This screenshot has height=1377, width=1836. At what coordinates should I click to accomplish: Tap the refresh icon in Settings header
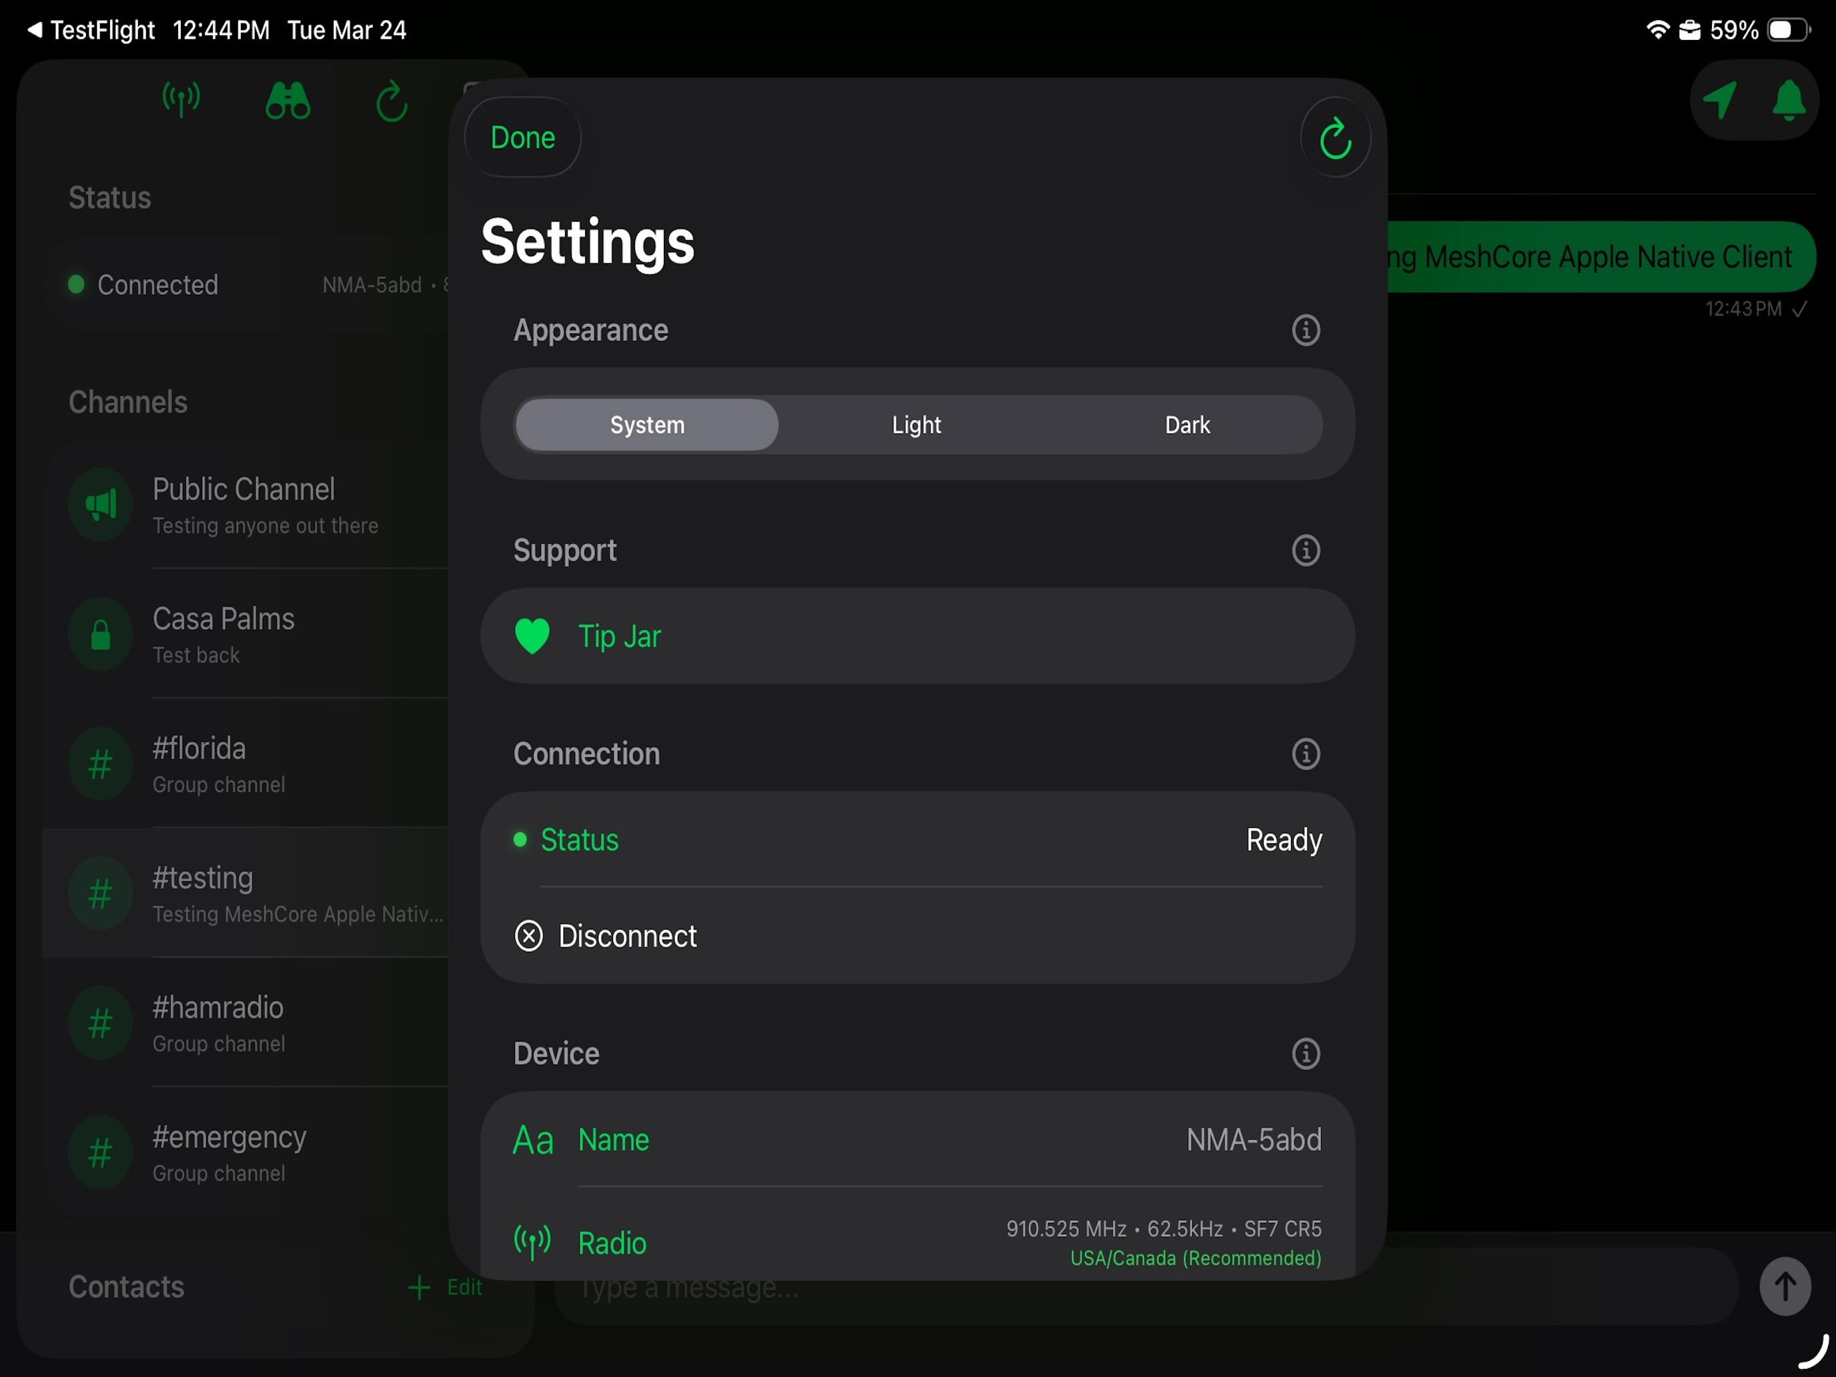1335,138
